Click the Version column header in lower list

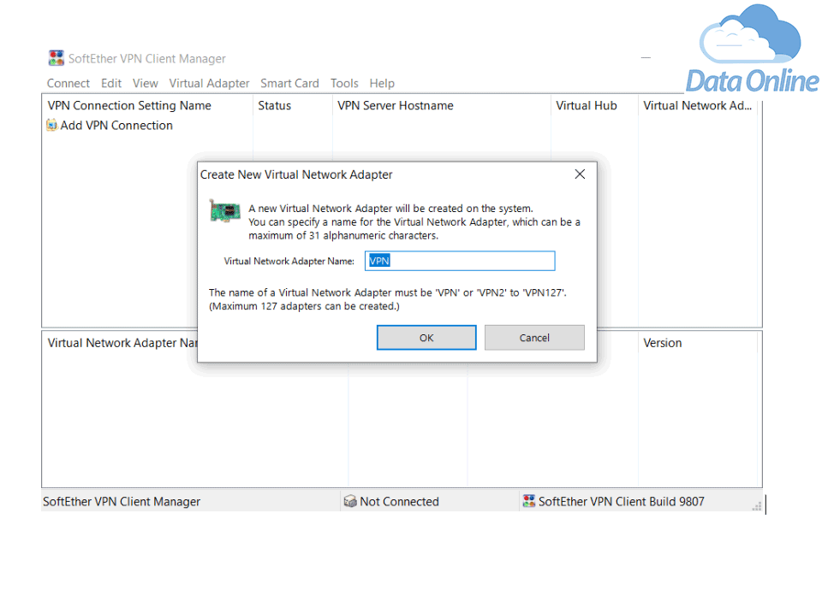697,343
